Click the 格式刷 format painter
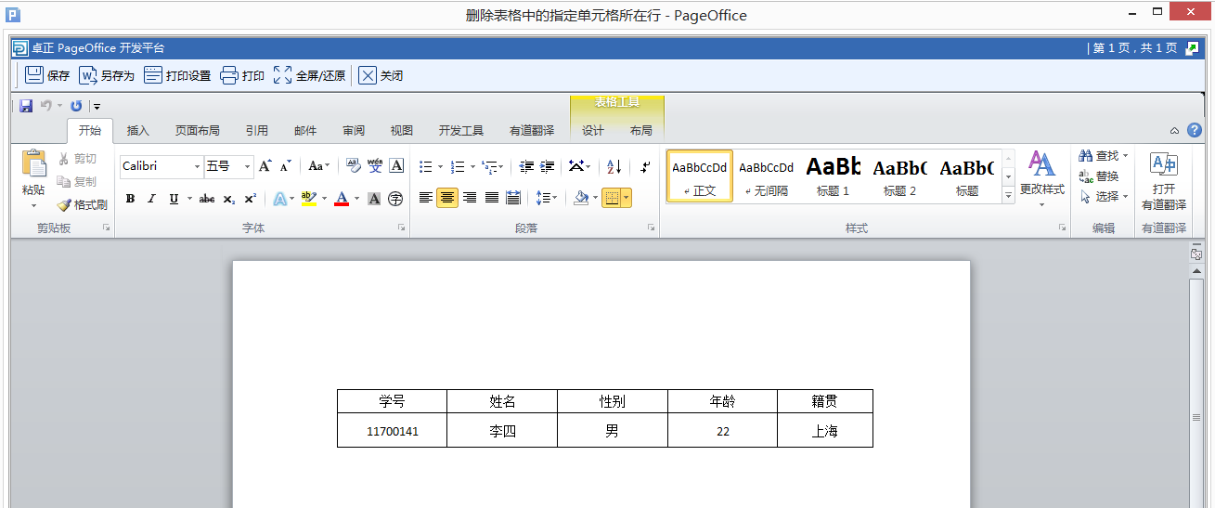 coord(83,205)
